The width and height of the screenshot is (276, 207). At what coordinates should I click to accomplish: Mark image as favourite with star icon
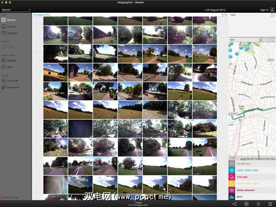tap(258, 204)
